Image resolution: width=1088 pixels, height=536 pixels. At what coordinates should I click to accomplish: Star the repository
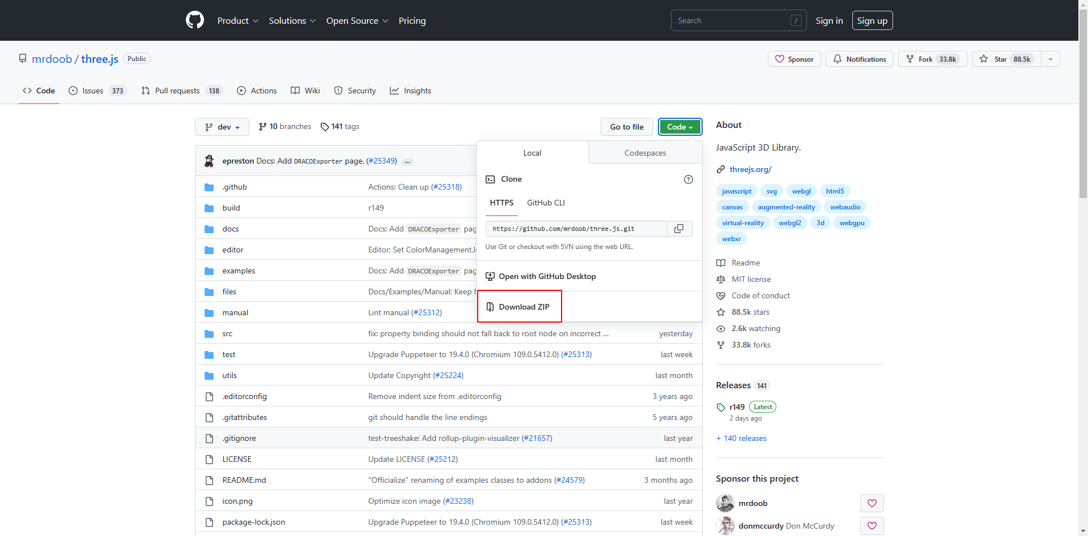point(1006,59)
